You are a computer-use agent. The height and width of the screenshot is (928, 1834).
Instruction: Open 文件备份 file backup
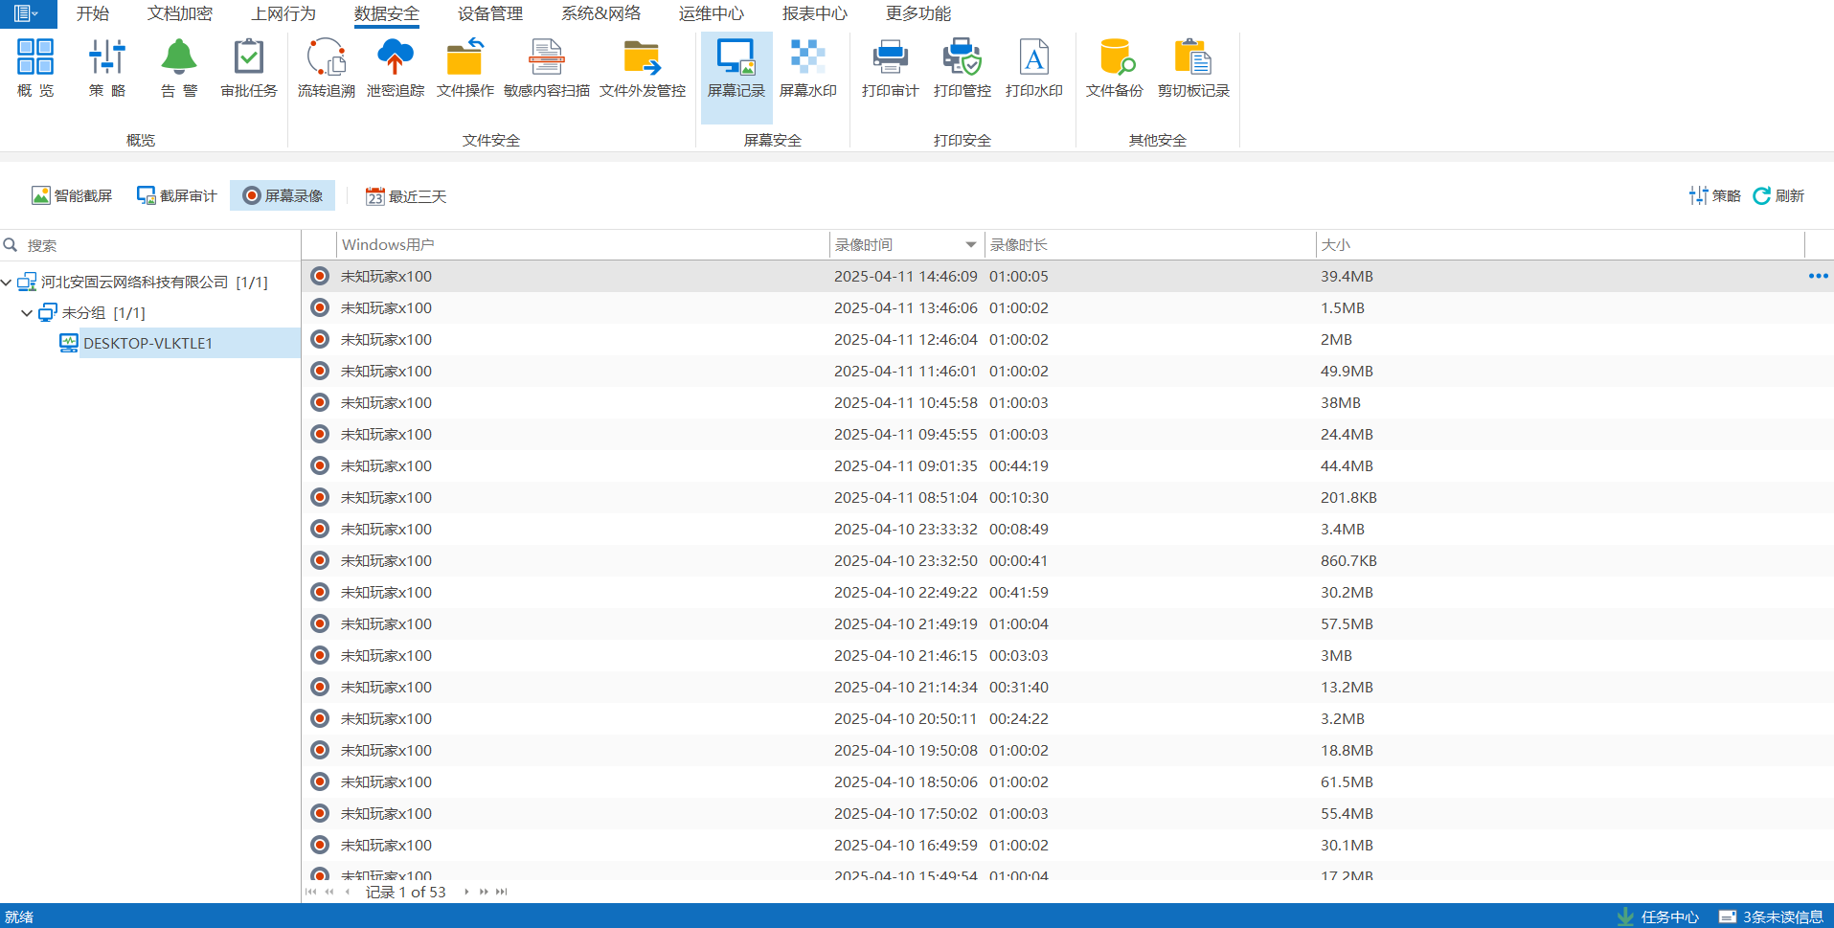1115,68
